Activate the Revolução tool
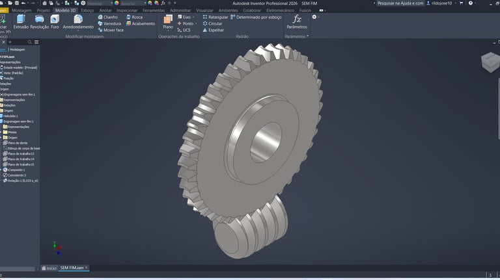The width and height of the screenshot is (500, 280). [x=40, y=21]
